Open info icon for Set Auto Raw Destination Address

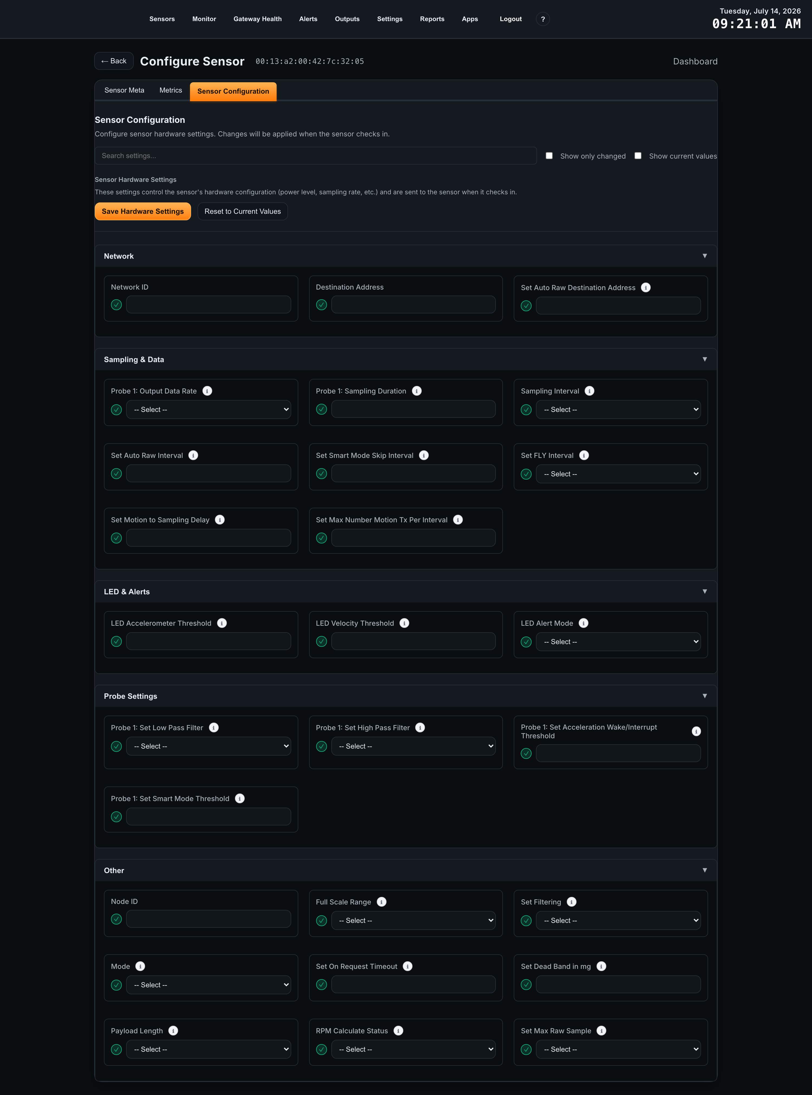pos(646,287)
